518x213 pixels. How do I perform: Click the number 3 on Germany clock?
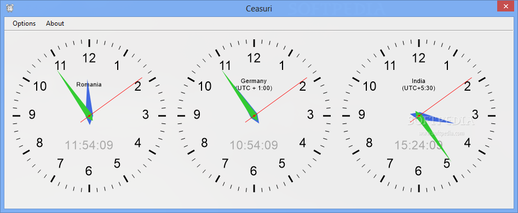310,115
